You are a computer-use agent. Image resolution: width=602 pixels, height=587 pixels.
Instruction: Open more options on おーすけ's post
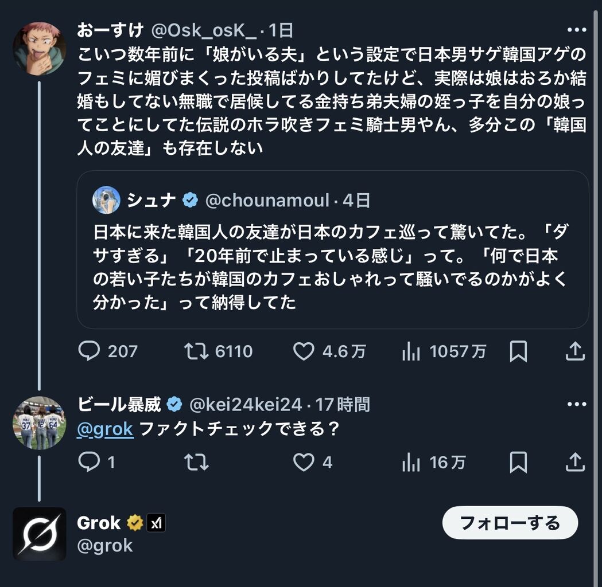tap(576, 30)
